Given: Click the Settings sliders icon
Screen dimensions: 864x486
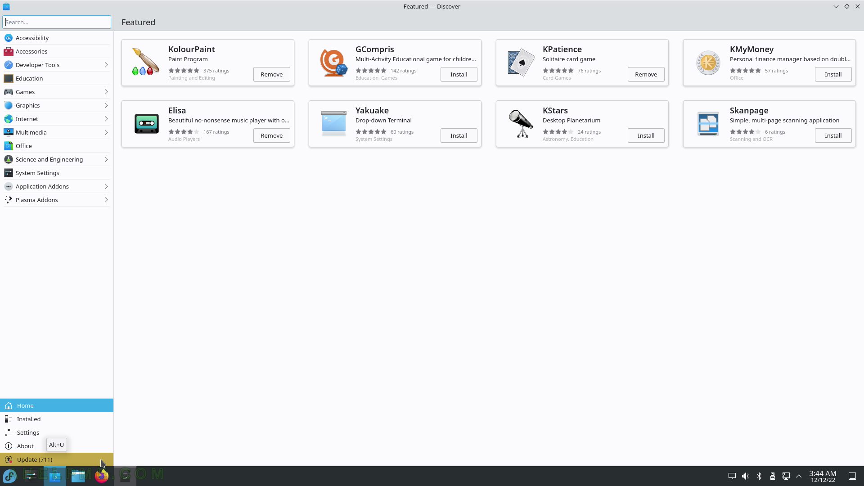Looking at the screenshot, I should 8,432.
